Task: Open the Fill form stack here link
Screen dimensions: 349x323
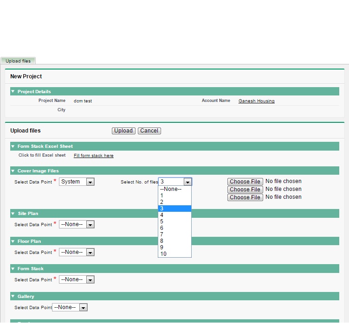Action: click(93, 156)
